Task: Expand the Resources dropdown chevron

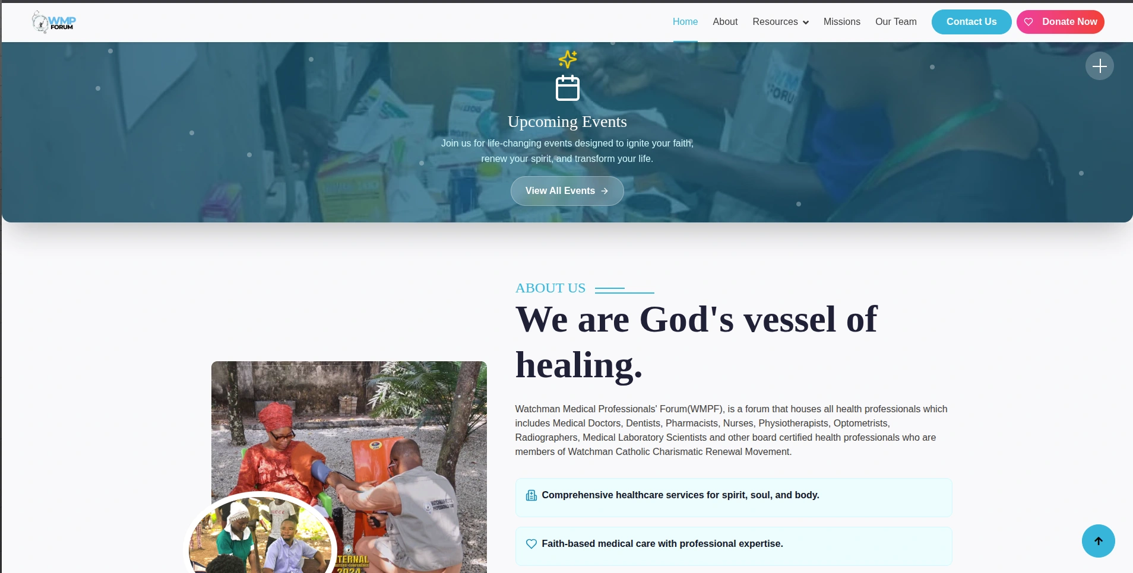Action: point(806,23)
